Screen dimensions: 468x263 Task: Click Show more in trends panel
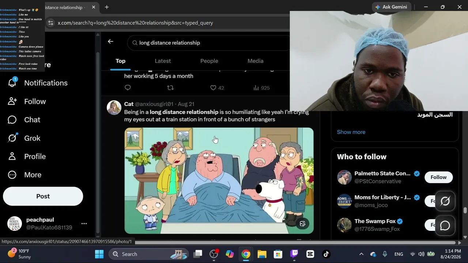point(351,132)
